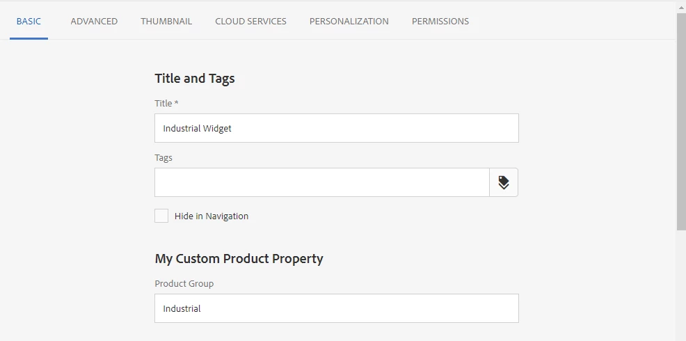This screenshot has height=341, width=686.
Task: Click the "Title *" field label
Action: [166, 103]
